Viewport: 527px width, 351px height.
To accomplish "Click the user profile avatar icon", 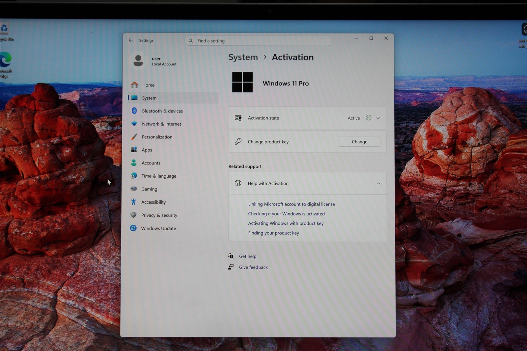I will [x=138, y=61].
